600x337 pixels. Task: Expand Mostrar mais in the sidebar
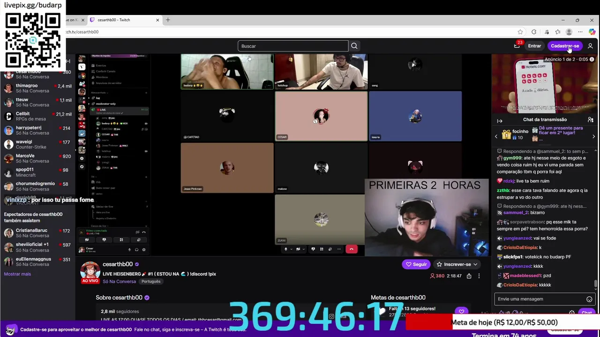click(x=17, y=274)
